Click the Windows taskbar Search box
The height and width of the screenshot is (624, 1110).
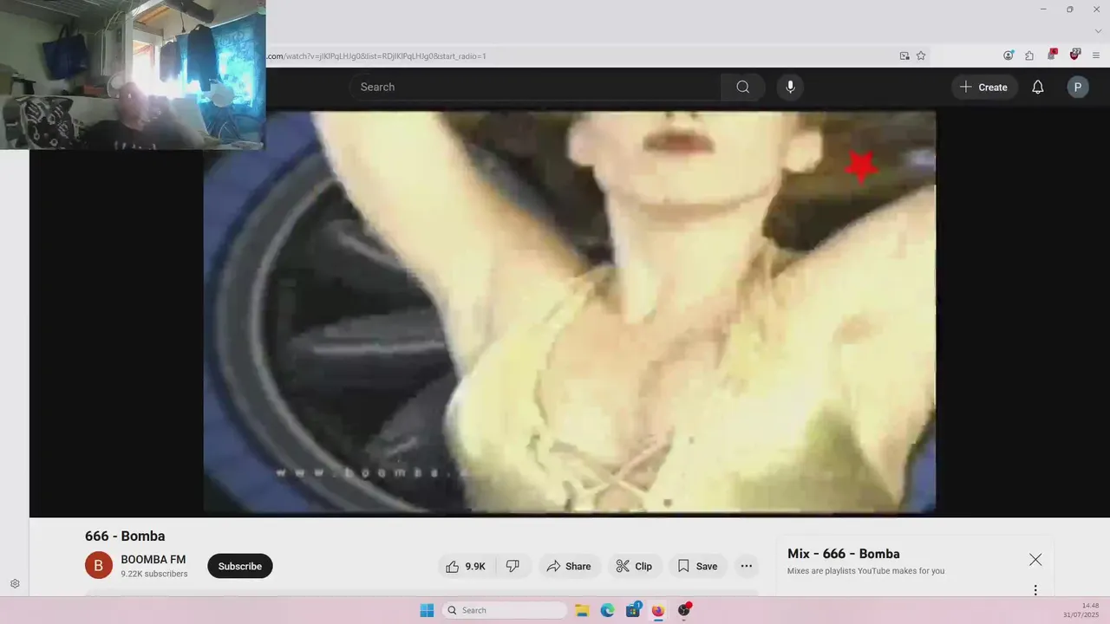[x=505, y=610]
